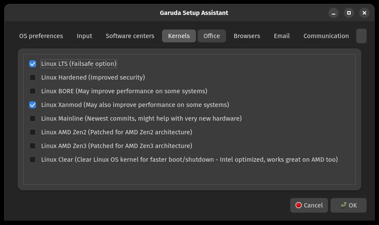The height and width of the screenshot is (225, 379).
Task: Switch to the OS preferences tab
Action: pos(41,36)
